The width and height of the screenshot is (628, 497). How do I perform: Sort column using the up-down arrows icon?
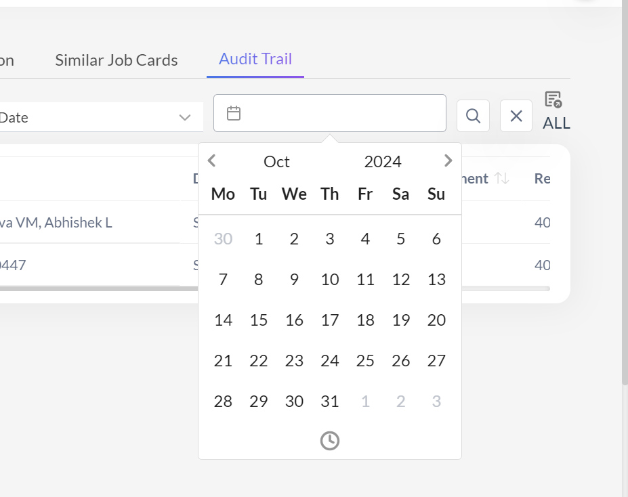click(x=501, y=179)
